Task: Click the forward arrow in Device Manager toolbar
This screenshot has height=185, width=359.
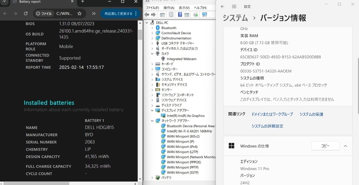Action: [x=153, y=15]
